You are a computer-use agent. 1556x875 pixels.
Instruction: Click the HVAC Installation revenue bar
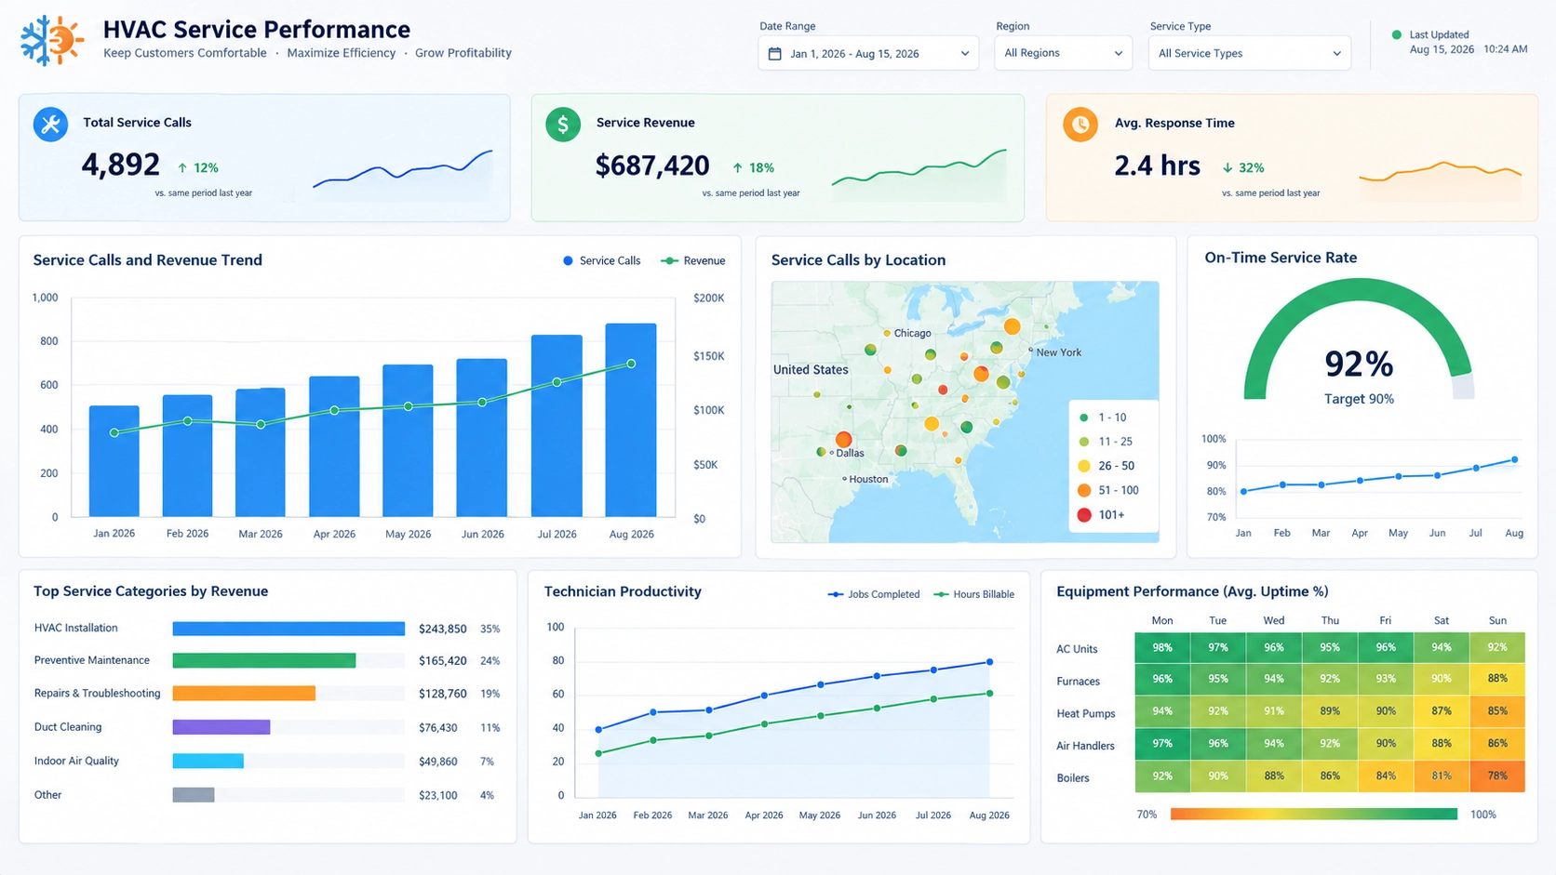tap(288, 630)
